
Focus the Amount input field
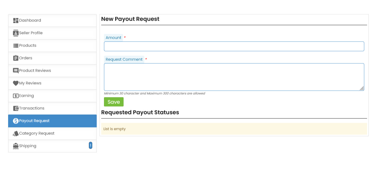[234, 46]
